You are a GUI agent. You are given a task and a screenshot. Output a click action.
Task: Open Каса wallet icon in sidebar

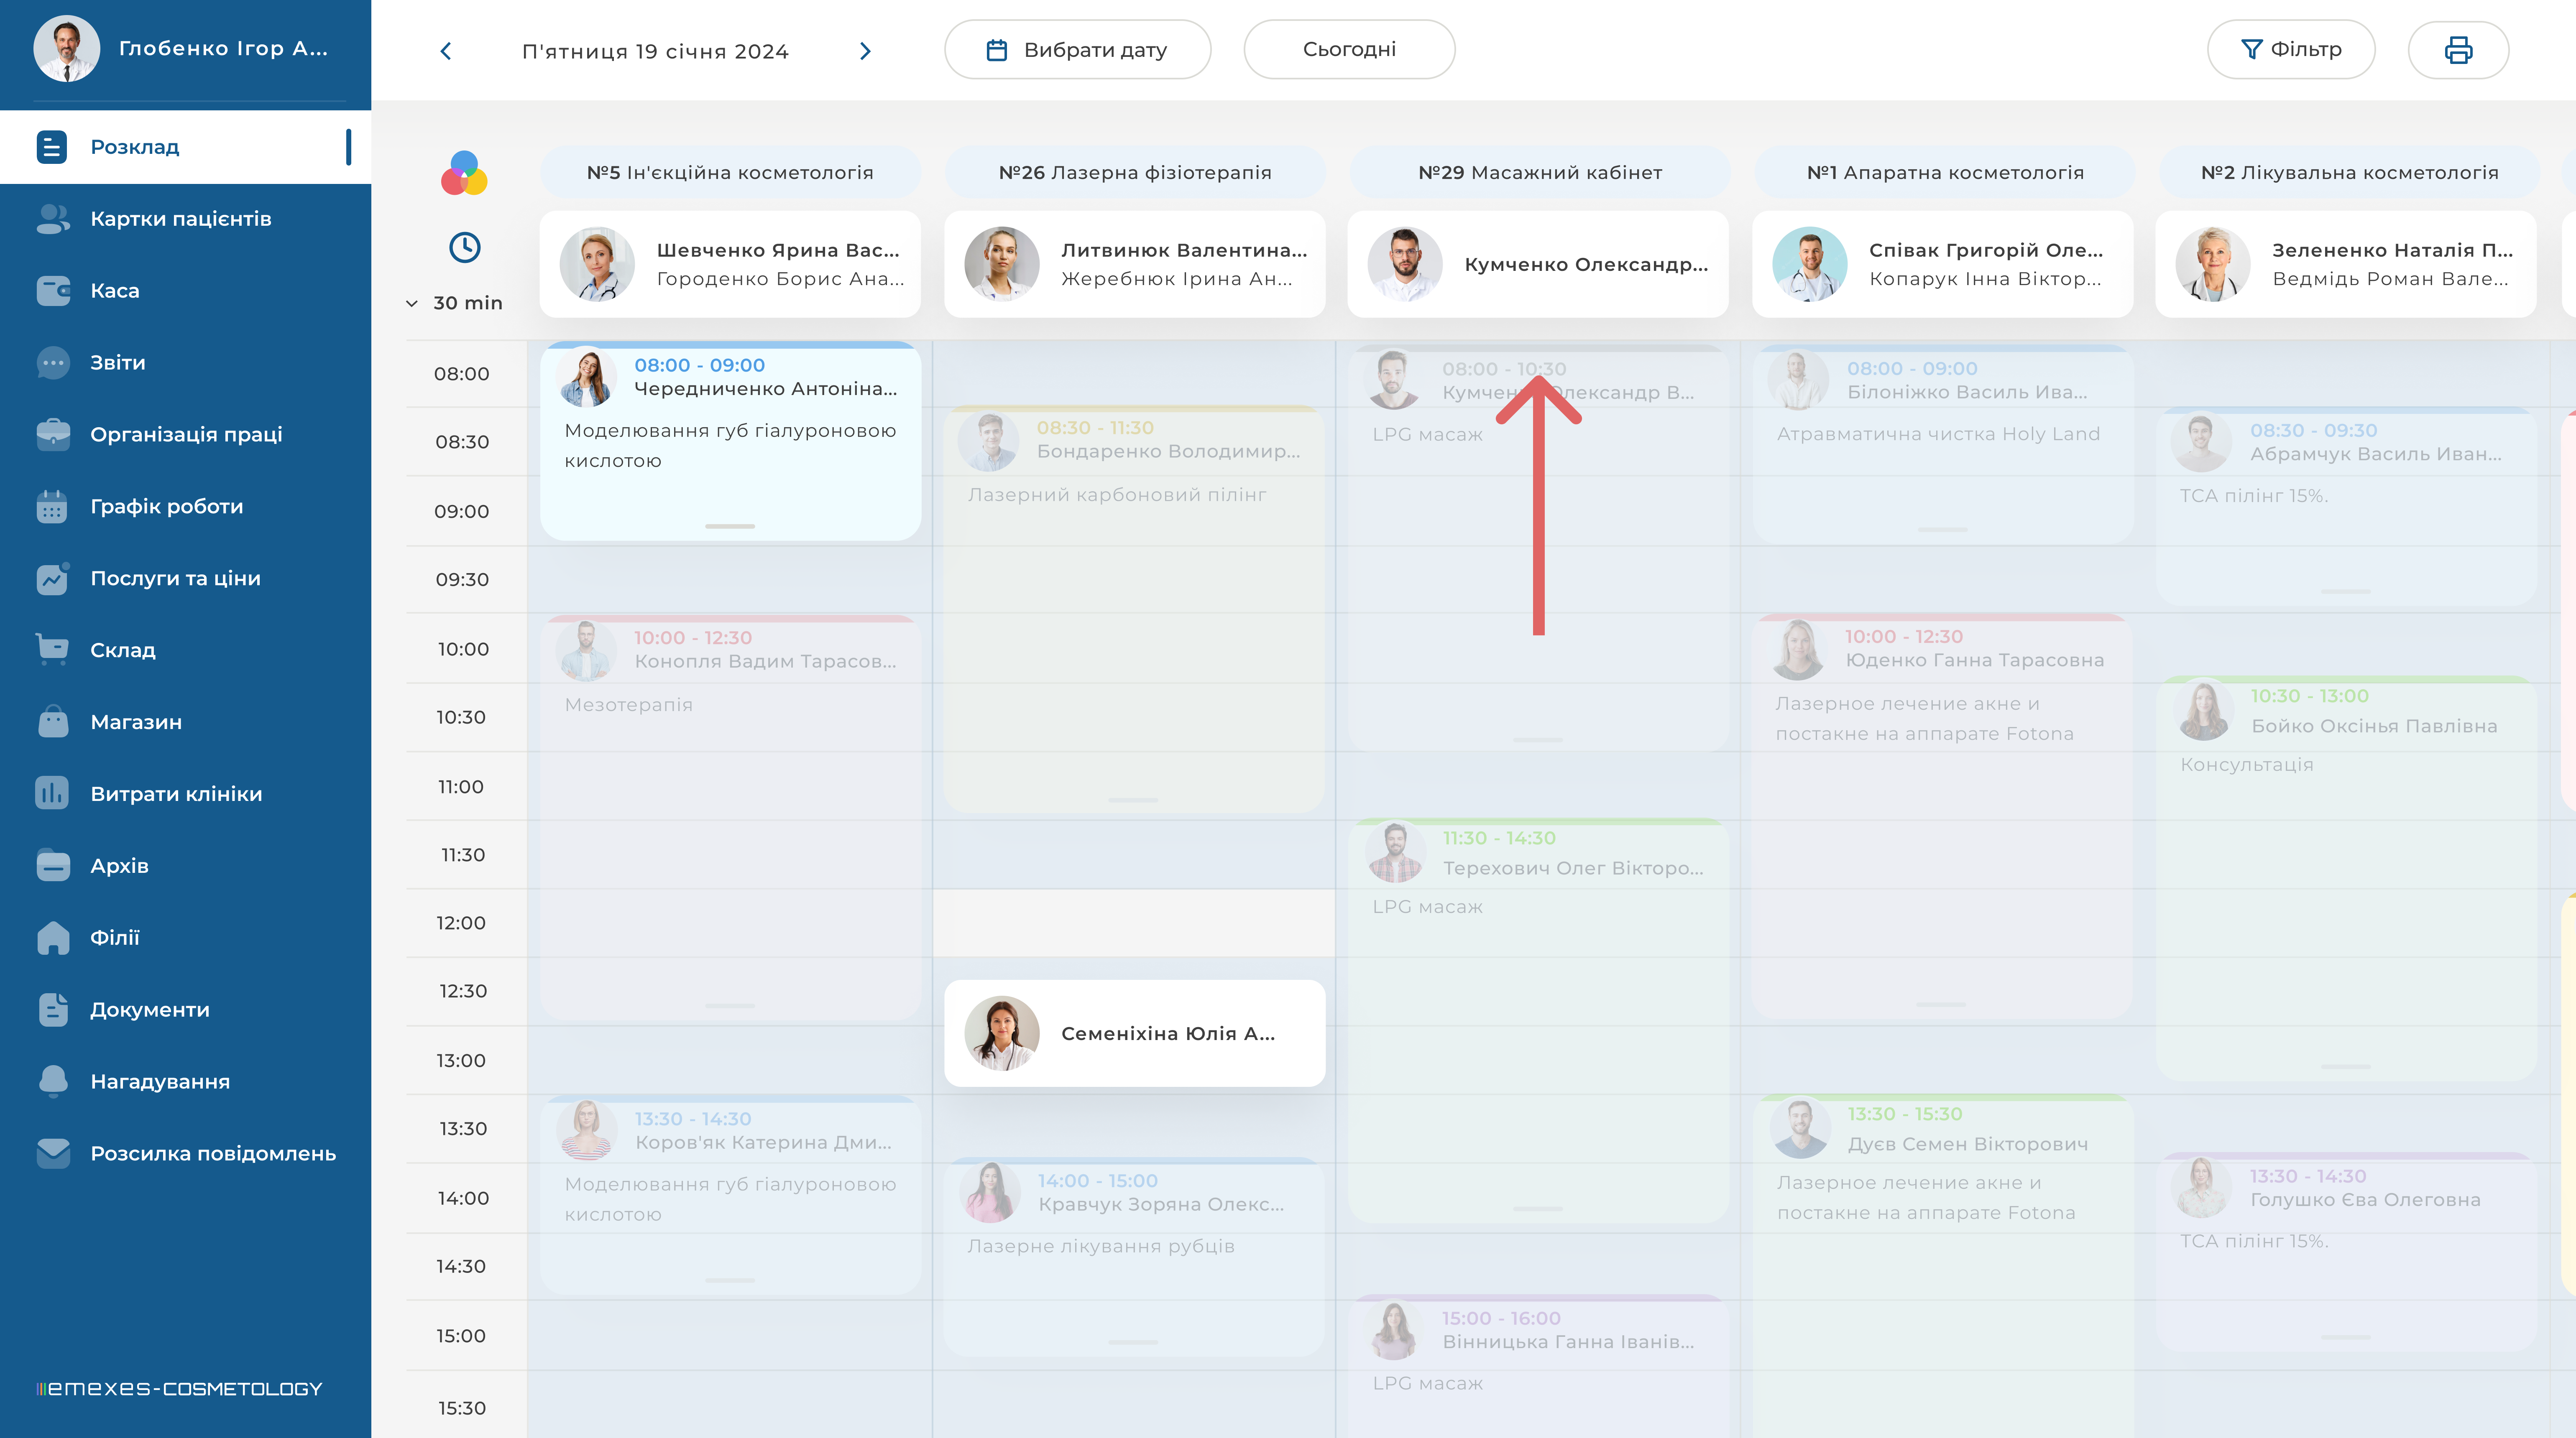coord(53,291)
